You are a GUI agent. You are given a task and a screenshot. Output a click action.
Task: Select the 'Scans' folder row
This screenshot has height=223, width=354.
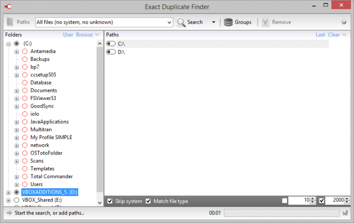point(37,161)
